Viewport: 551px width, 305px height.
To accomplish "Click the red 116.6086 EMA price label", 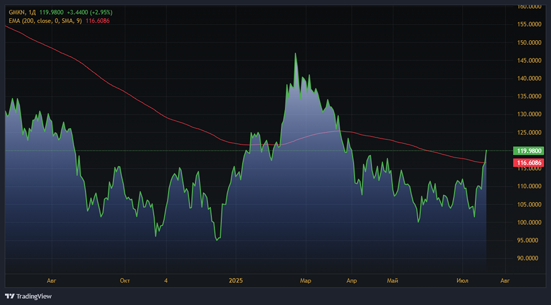I will (528, 163).
